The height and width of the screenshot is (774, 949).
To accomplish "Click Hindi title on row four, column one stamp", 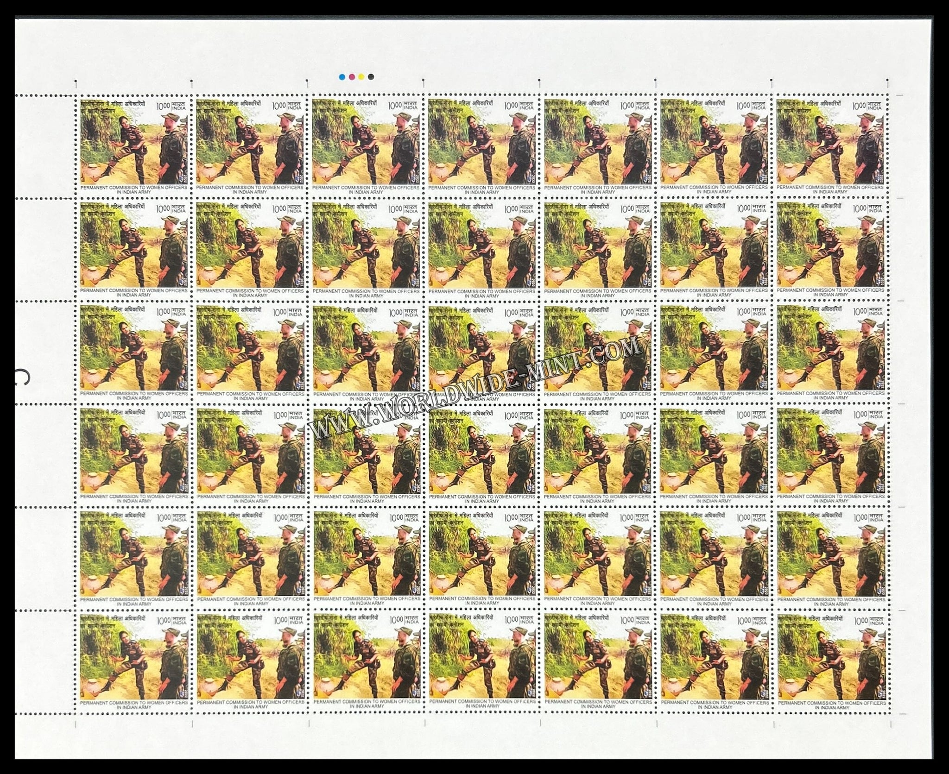I will [114, 413].
